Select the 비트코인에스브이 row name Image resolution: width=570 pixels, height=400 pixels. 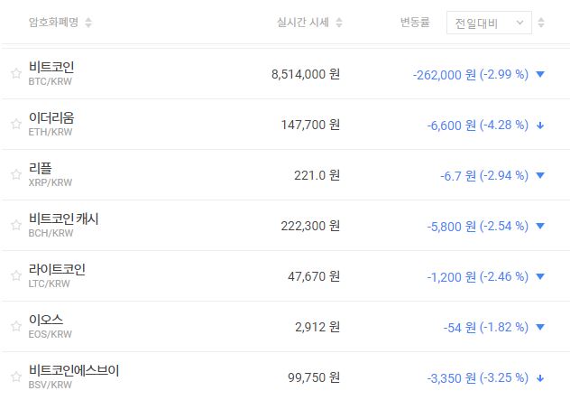pos(74,371)
